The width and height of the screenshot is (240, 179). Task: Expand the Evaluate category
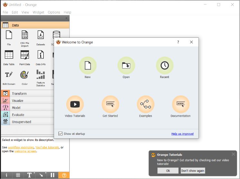point(28,114)
